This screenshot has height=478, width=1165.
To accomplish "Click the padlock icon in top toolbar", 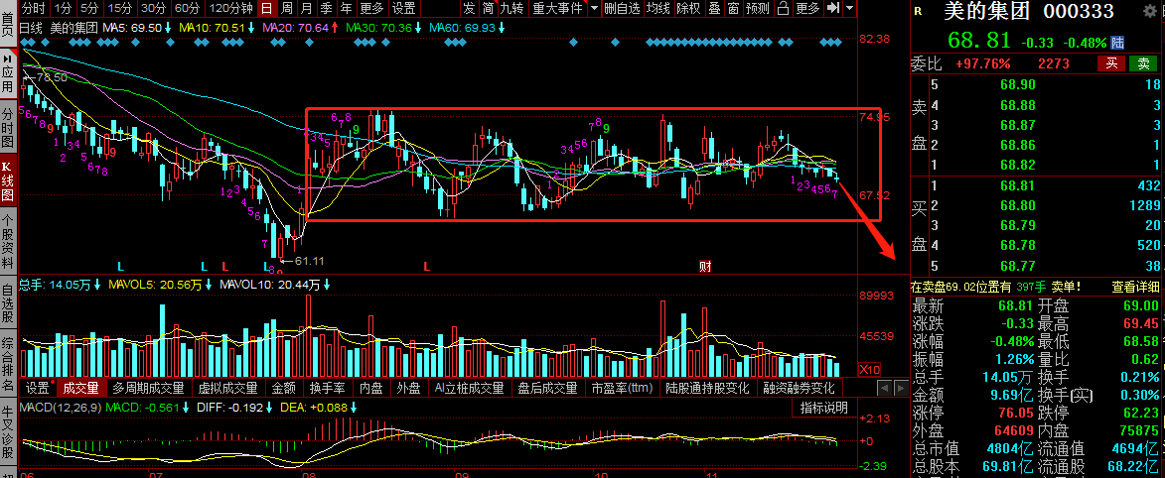I will tap(783, 8).
